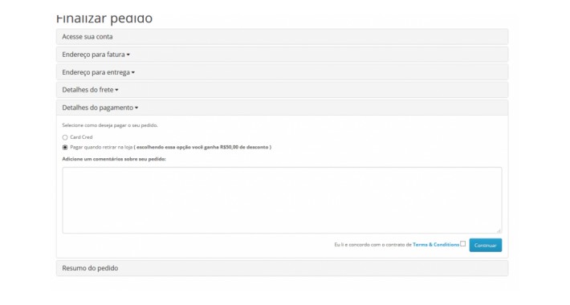Click the comments box resize handle

[x=499, y=230]
